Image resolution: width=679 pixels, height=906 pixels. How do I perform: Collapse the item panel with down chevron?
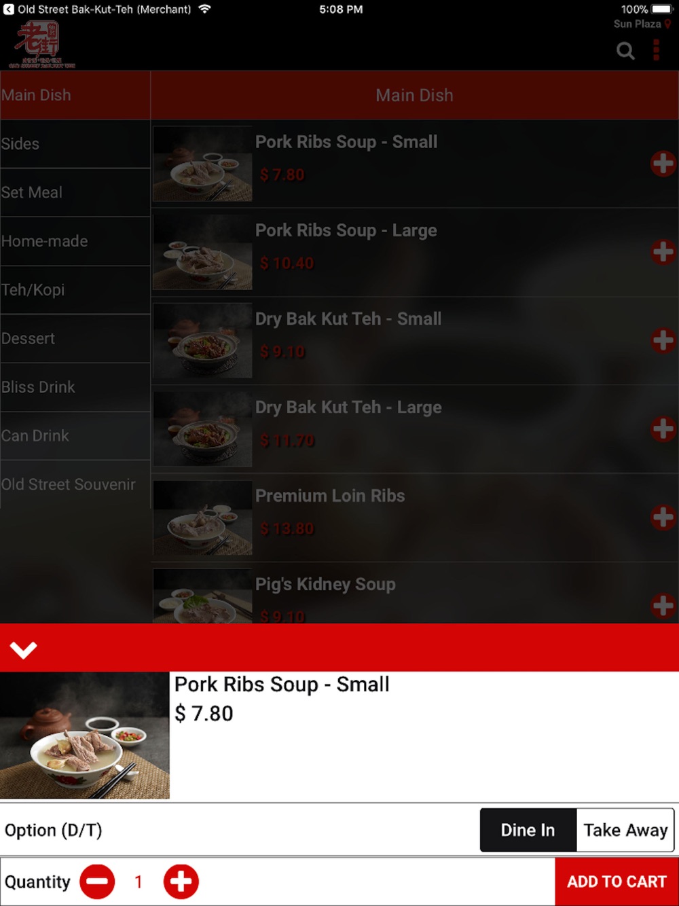pos(23,650)
